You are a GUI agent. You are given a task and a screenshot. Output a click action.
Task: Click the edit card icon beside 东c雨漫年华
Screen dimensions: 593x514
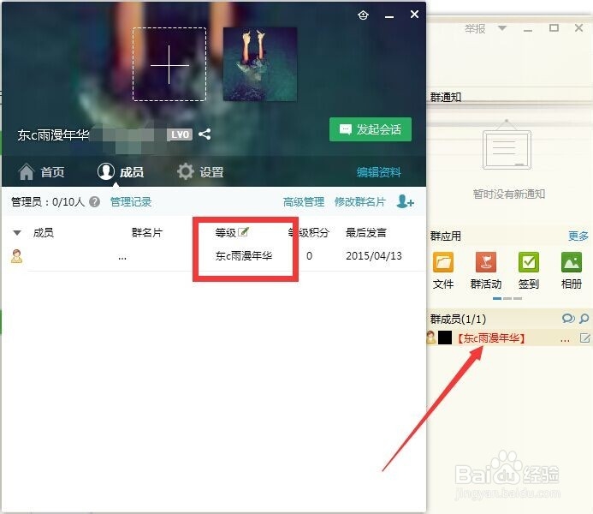(584, 338)
